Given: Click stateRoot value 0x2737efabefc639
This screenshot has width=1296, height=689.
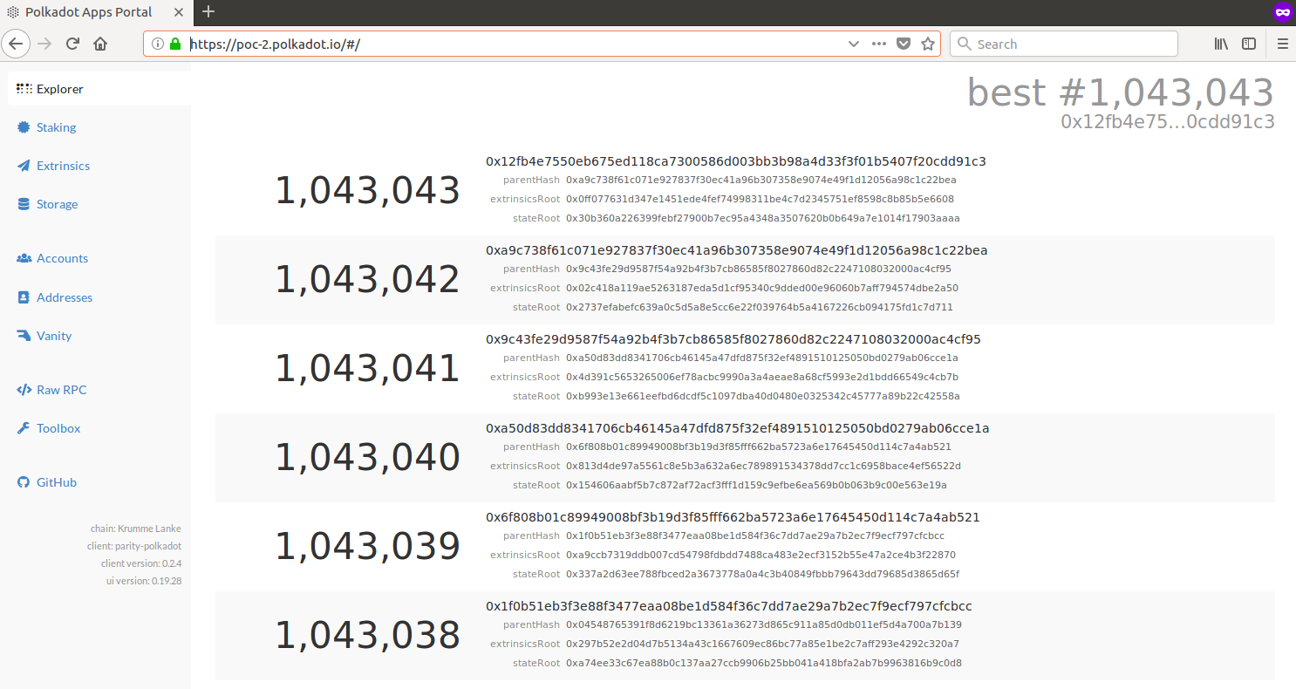Looking at the screenshot, I should 760,307.
